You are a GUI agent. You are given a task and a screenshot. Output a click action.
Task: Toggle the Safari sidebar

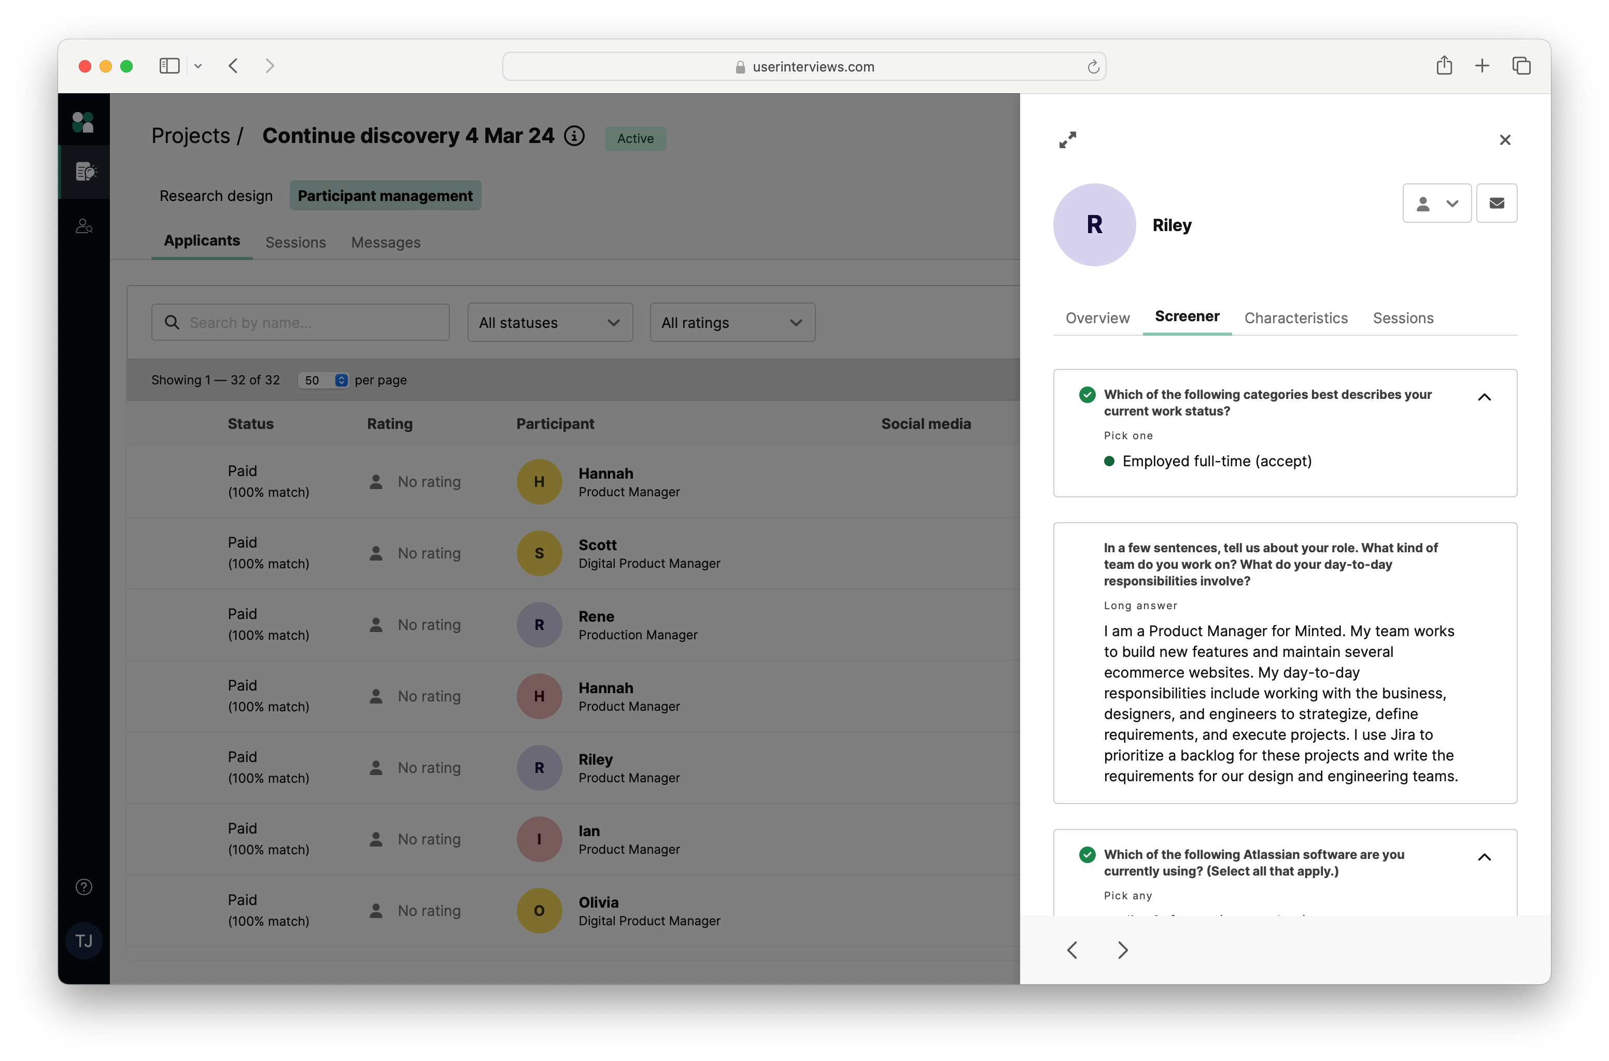click(x=168, y=66)
